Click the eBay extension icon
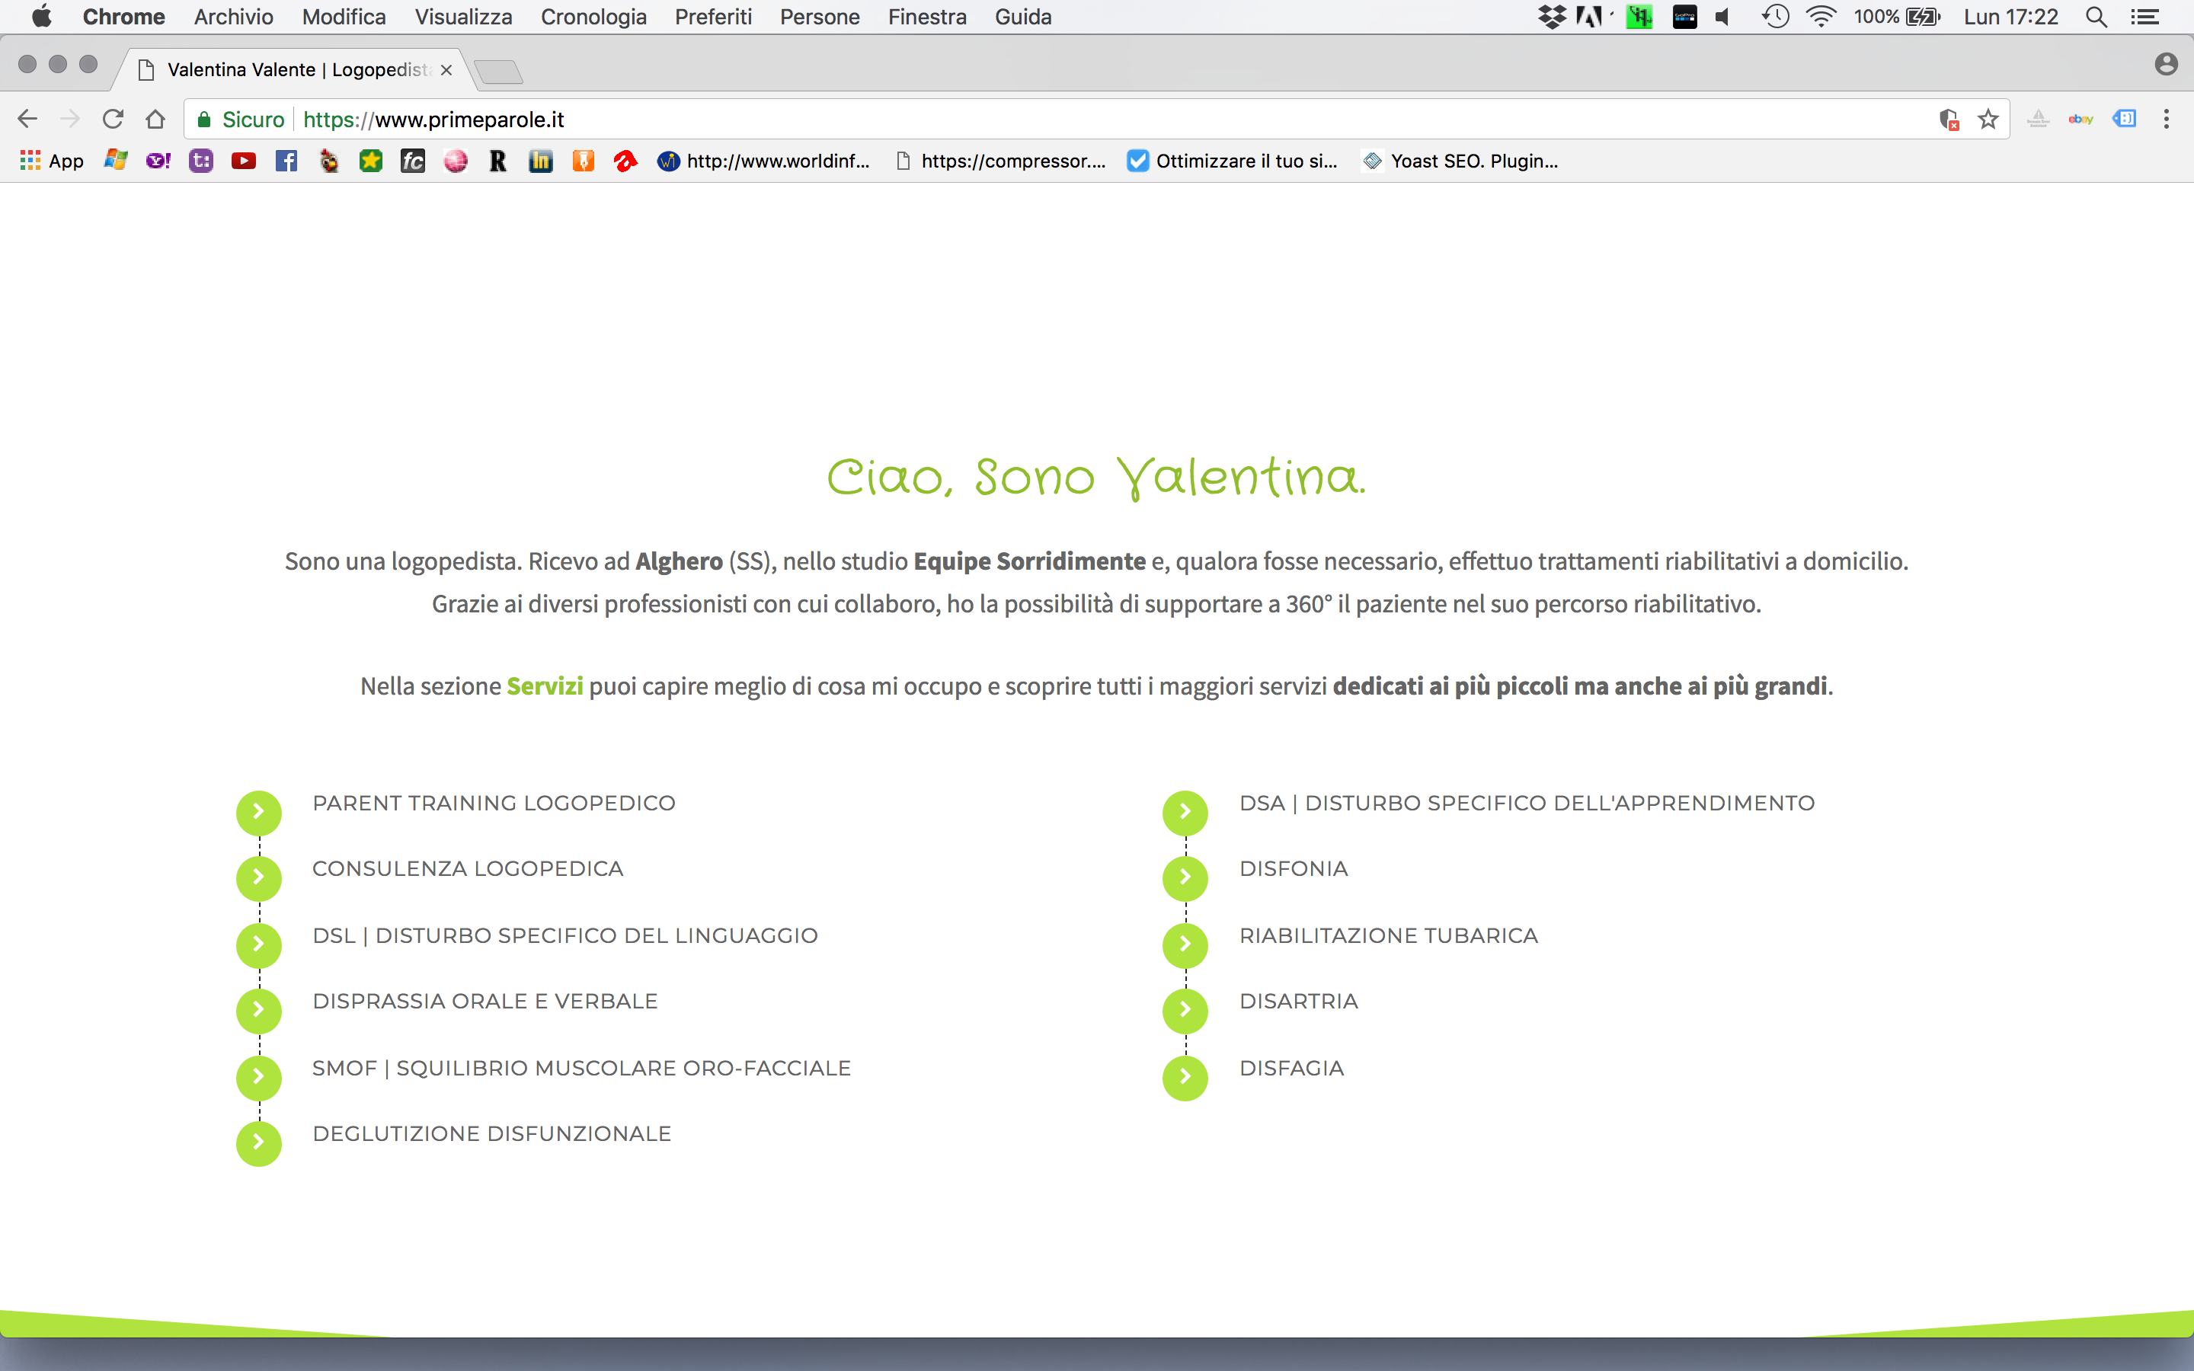This screenshot has height=1371, width=2194. click(2080, 119)
